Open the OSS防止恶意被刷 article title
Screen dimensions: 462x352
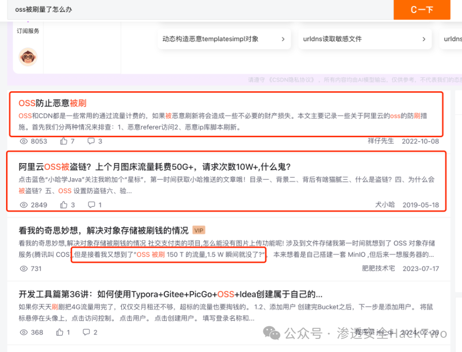(x=53, y=104)
